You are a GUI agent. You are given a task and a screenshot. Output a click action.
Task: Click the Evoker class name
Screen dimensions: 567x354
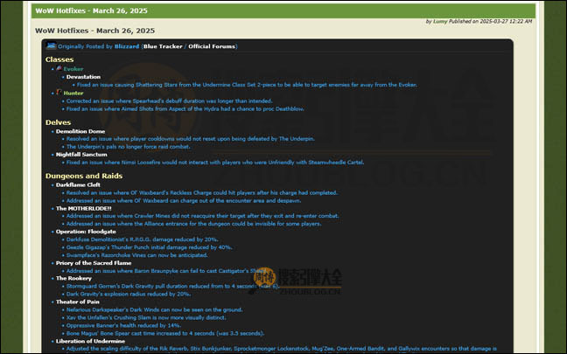tap(73, 69)
